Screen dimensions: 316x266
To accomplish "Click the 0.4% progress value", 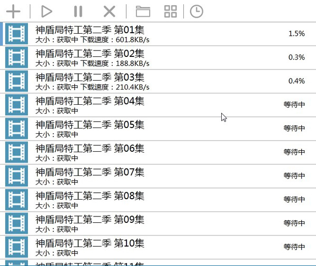I will (x=297, y=81).
